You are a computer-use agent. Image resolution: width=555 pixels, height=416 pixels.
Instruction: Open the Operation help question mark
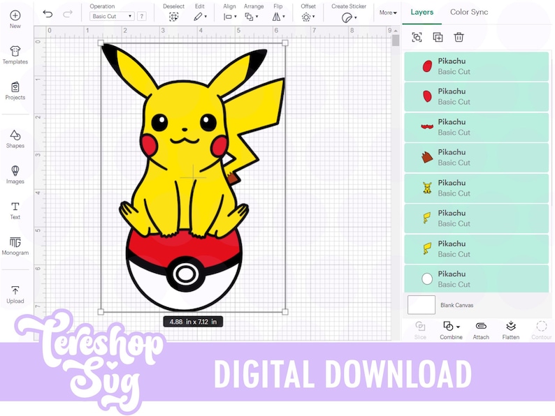click(x=142, y=16)
